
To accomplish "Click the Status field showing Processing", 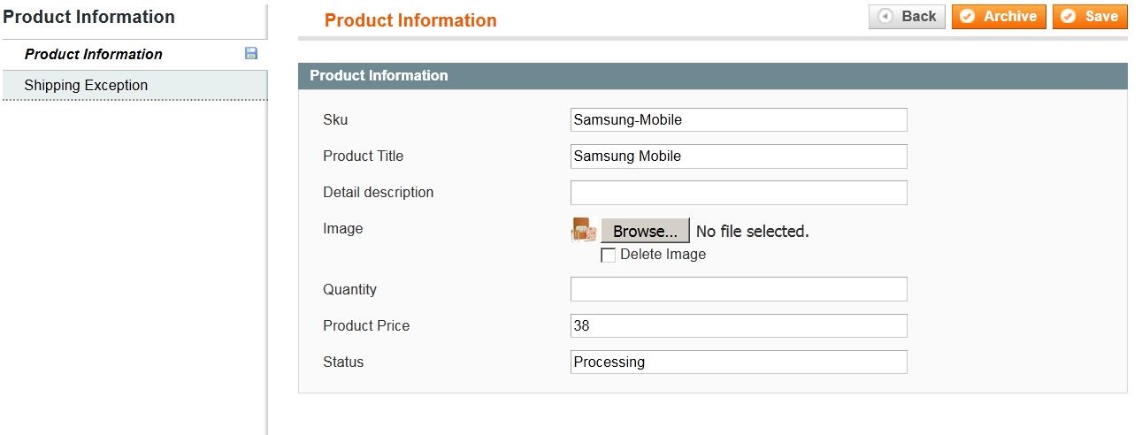I will (x=739, y=362).
